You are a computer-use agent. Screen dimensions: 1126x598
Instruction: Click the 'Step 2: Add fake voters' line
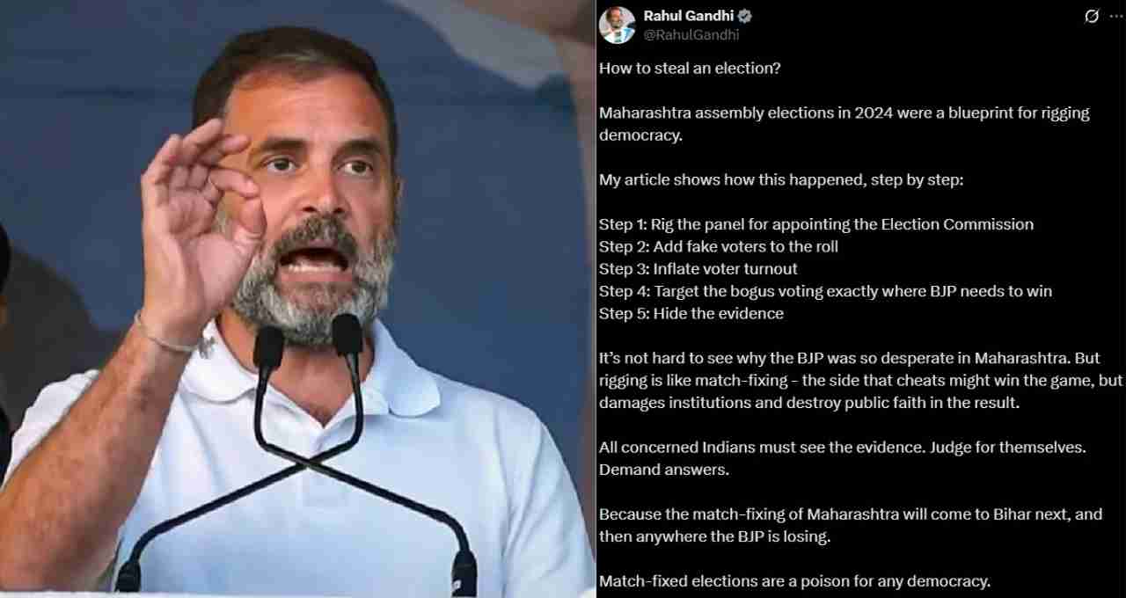[x=719, y=246]
